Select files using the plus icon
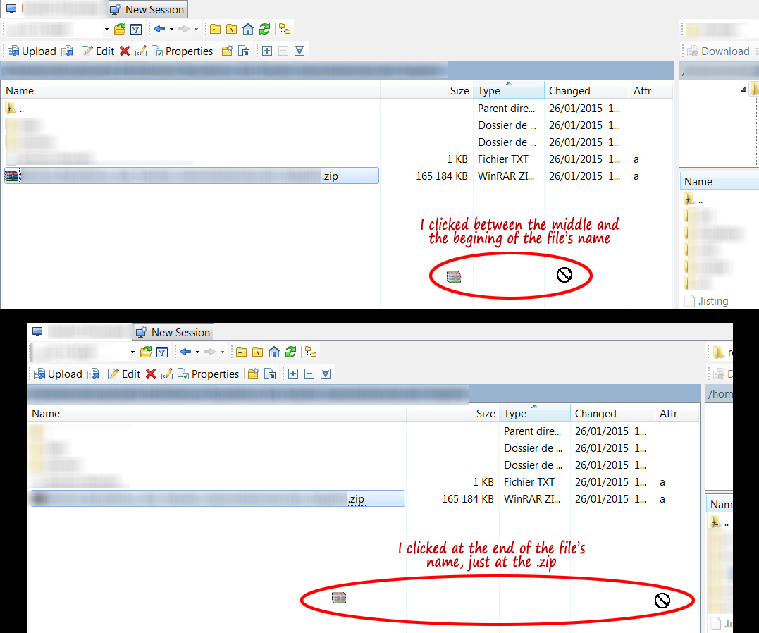759x633 pixels. [x=267, y=51]
